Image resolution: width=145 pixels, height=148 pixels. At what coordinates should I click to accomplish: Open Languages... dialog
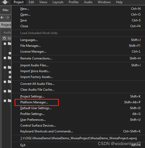pos(78,40)
